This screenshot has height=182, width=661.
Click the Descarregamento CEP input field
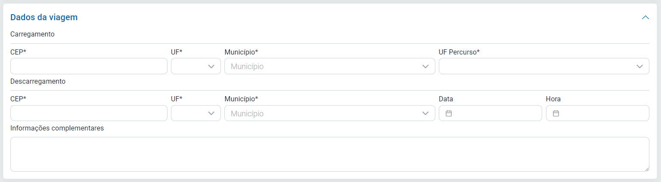click(x=89, y=113)
